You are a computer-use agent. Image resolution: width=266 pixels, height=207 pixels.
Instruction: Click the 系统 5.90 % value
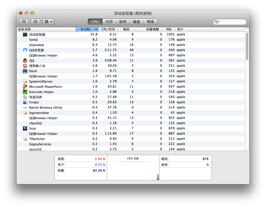point(100,159)
